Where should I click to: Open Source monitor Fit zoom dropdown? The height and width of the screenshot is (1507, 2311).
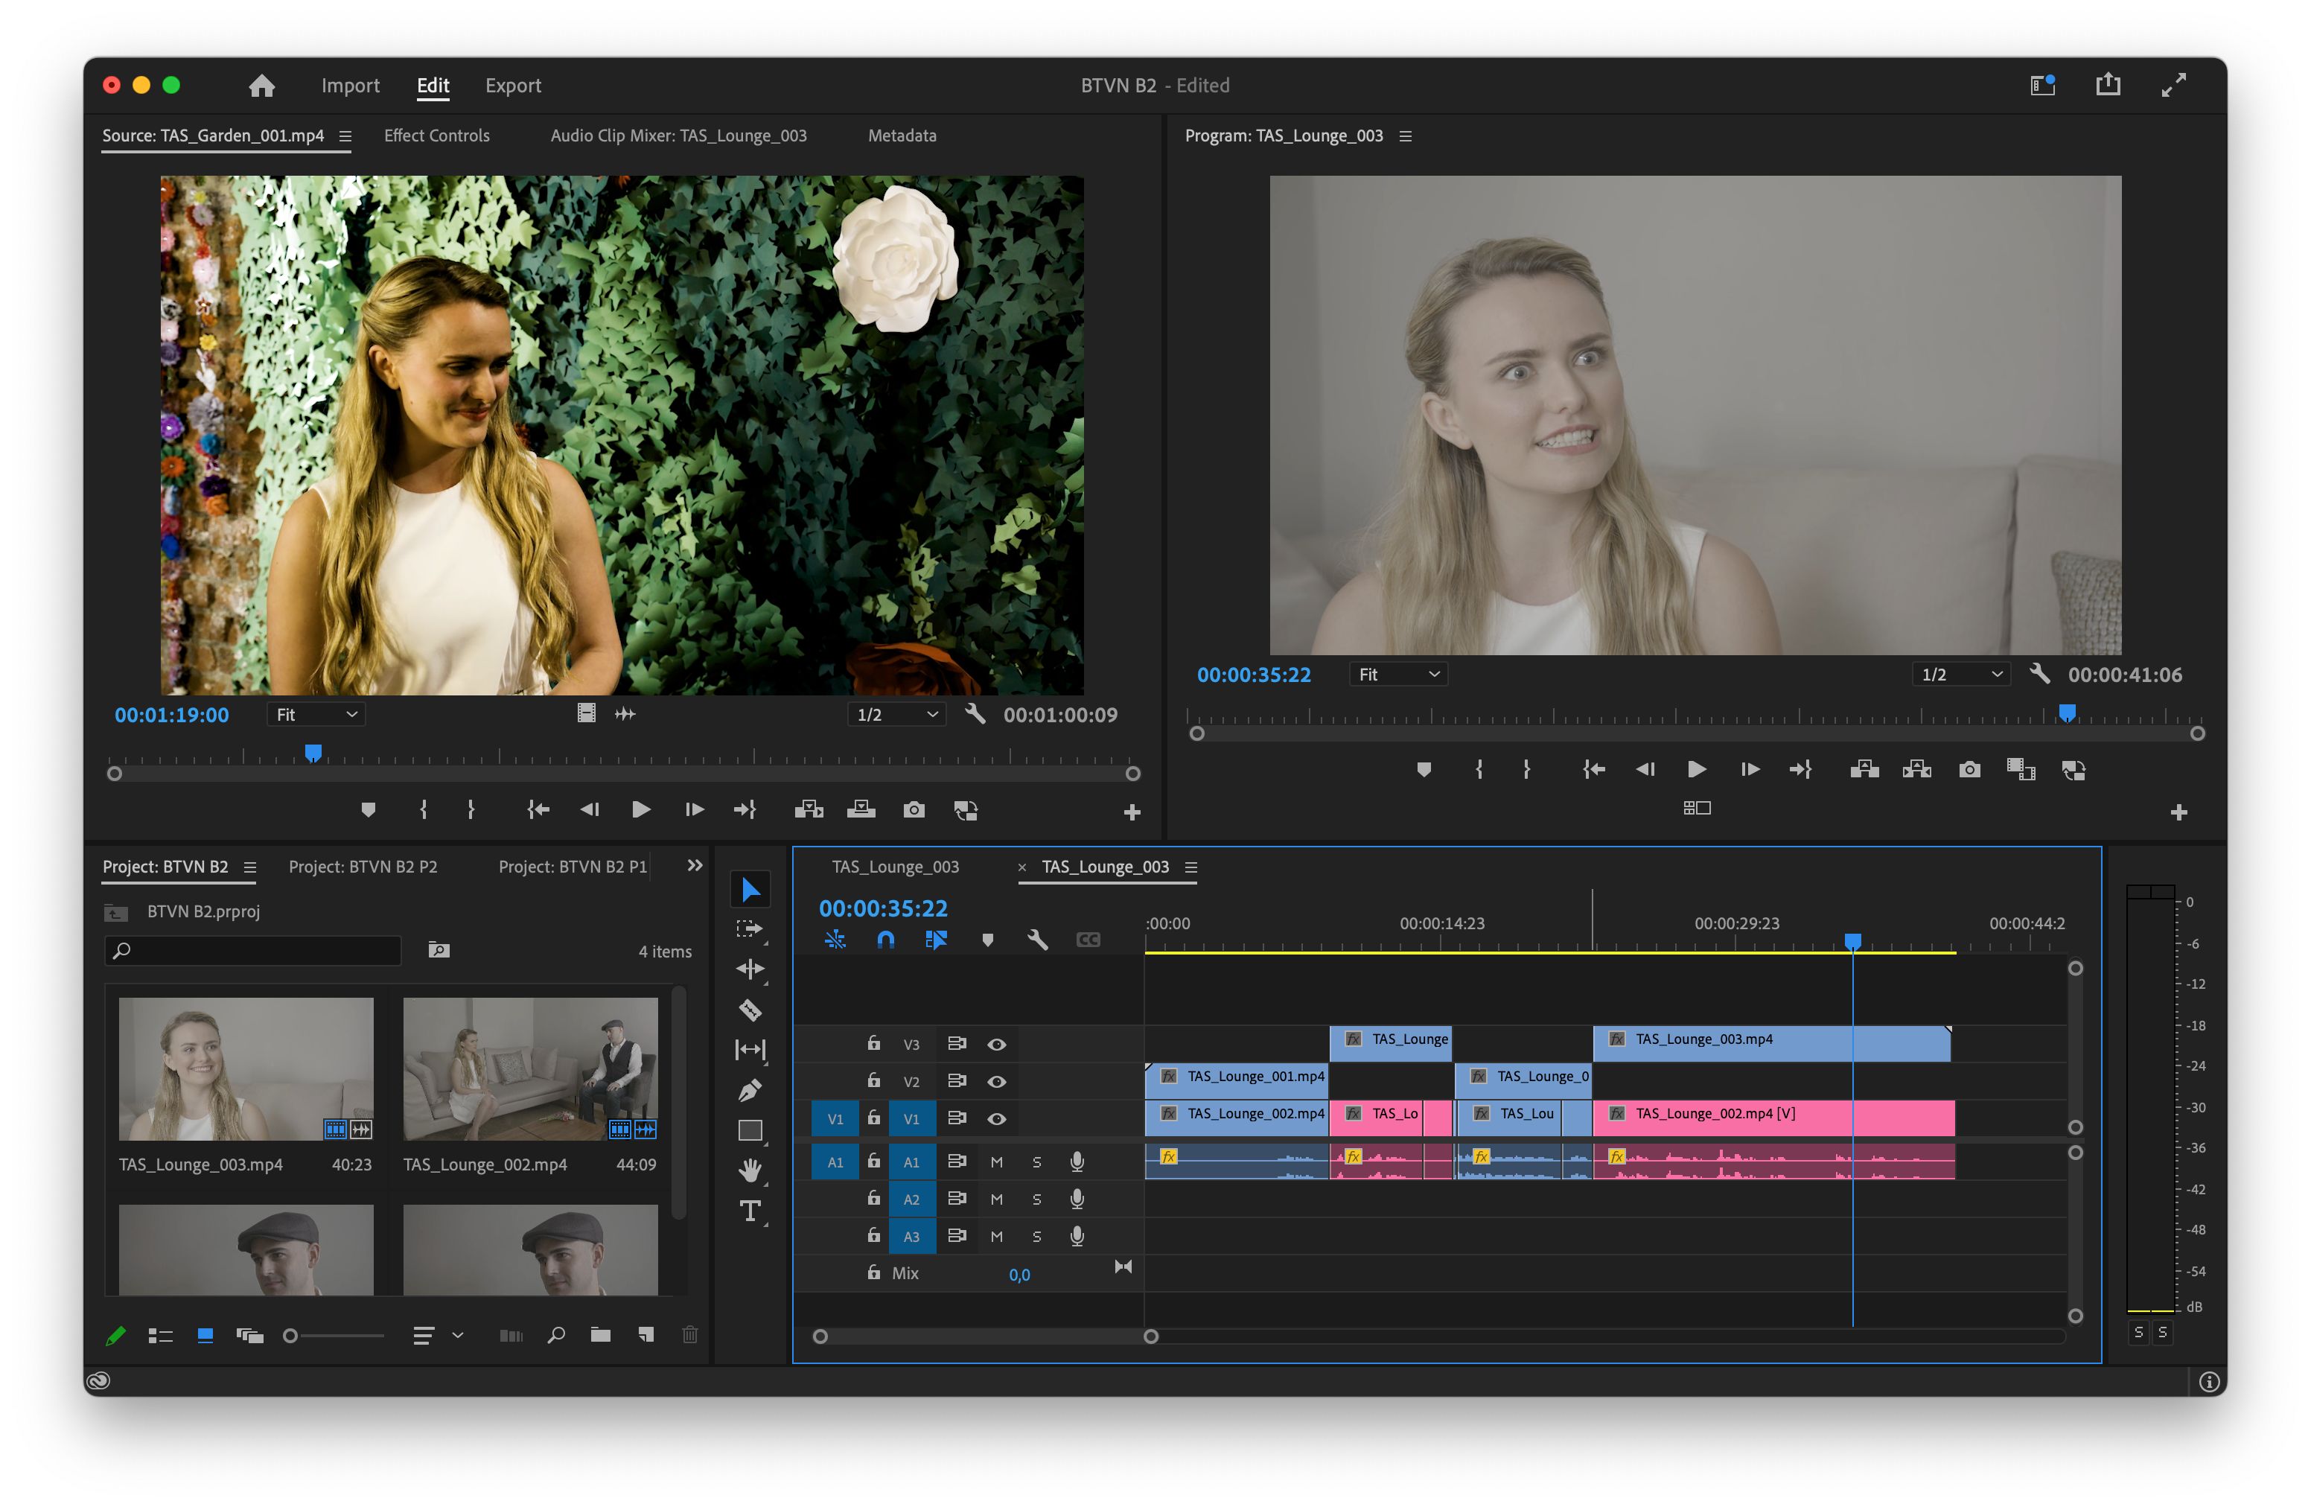pyautogui.click(x=316, y=715)
